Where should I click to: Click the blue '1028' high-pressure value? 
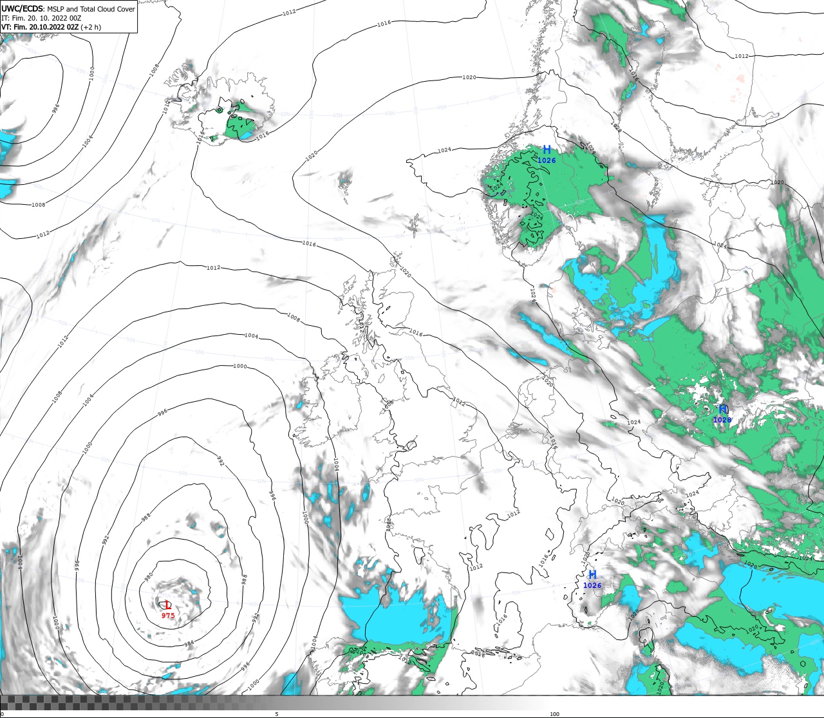[x=722, y=420]
